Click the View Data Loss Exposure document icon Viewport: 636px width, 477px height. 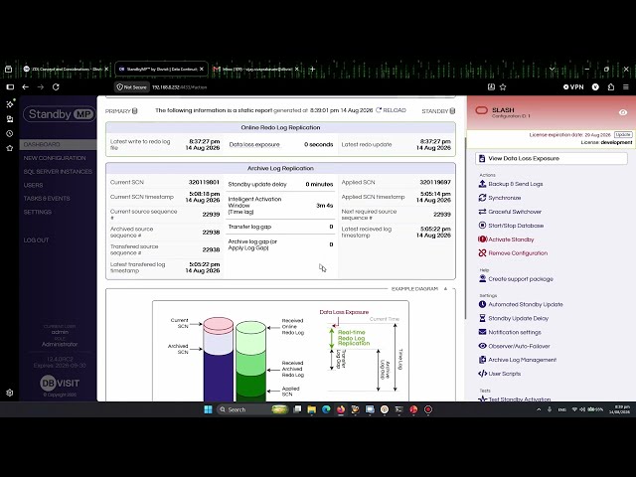(x=482, y=159)
